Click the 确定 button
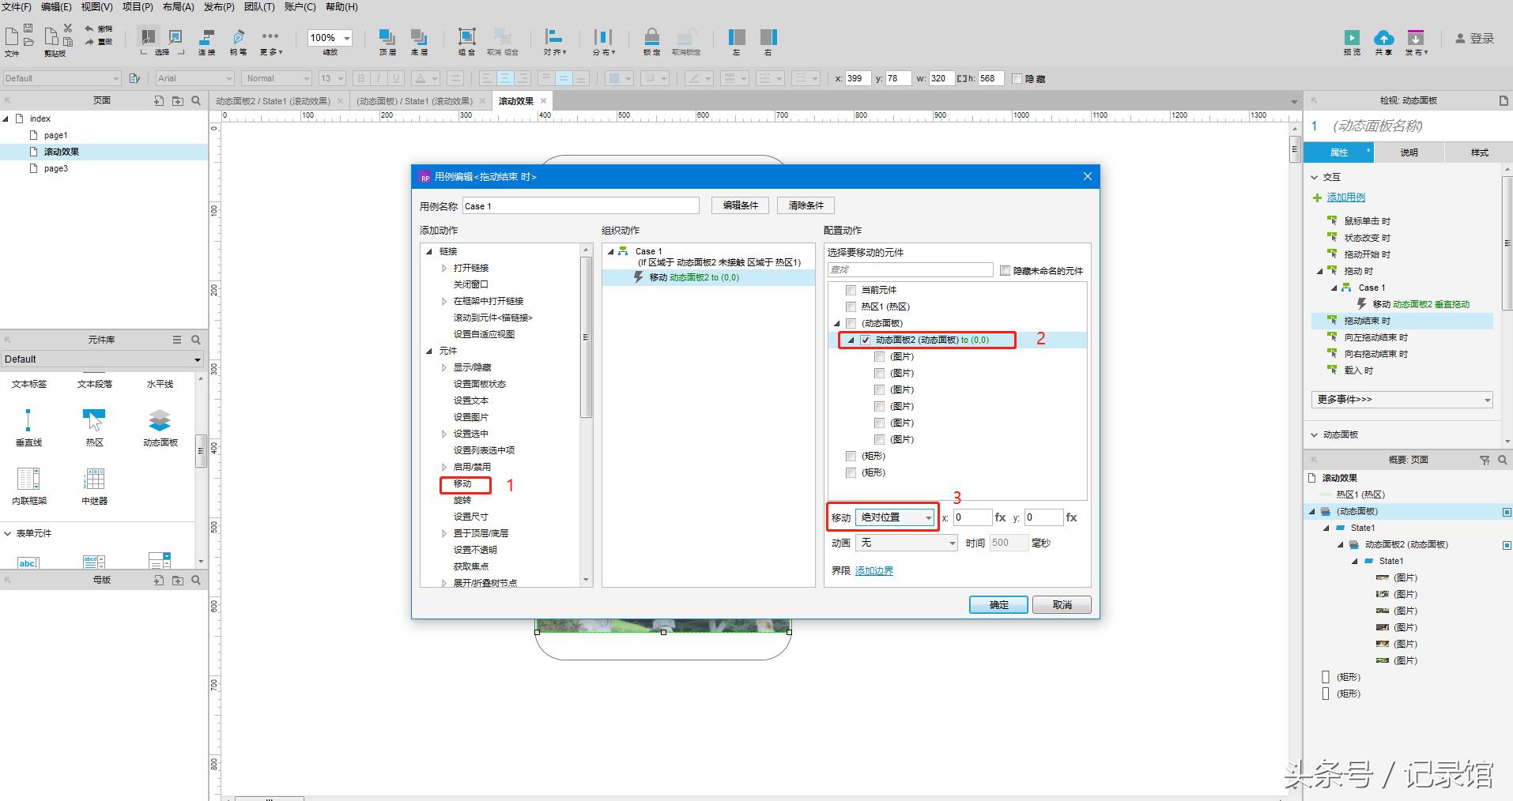Viewport: 1513px width, 801px height. [998, 604]
